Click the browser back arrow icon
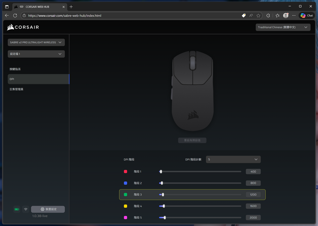The height and width of the screenshot is (226, 318). tap(7, 15)
